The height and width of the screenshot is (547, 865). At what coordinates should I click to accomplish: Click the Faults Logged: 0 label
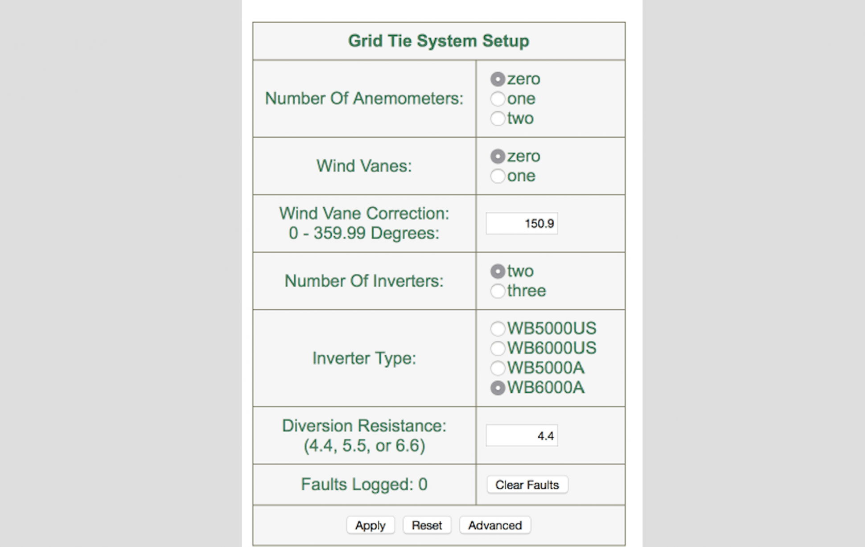click(x=364, y=484)
